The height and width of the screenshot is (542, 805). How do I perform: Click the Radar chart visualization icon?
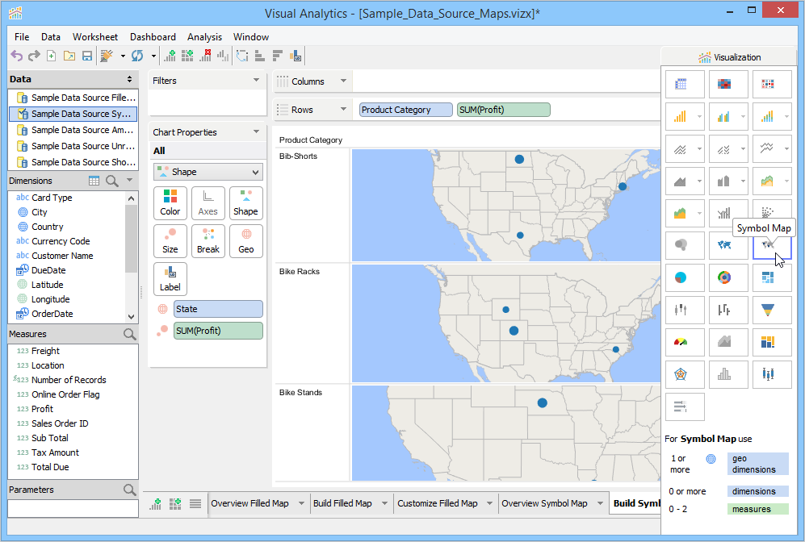pos(681,374)
